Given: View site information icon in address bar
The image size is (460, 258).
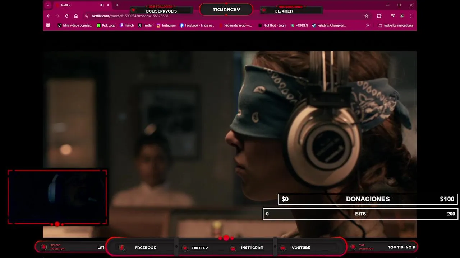Looking at the screenshot, I should pos(87,16).
